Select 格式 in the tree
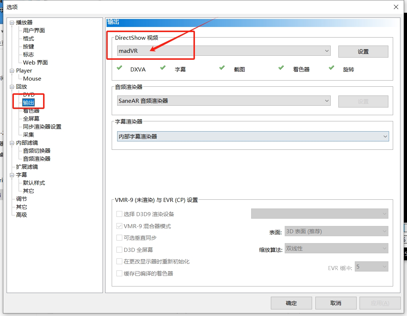 (28, 39)
